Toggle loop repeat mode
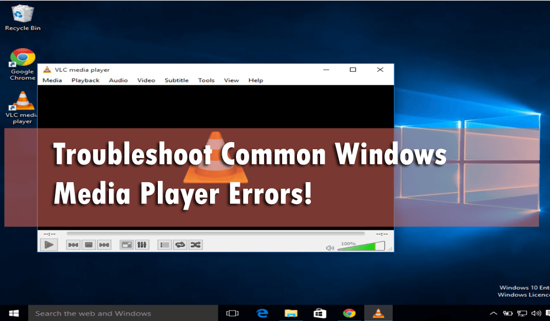 pos(180,245)
